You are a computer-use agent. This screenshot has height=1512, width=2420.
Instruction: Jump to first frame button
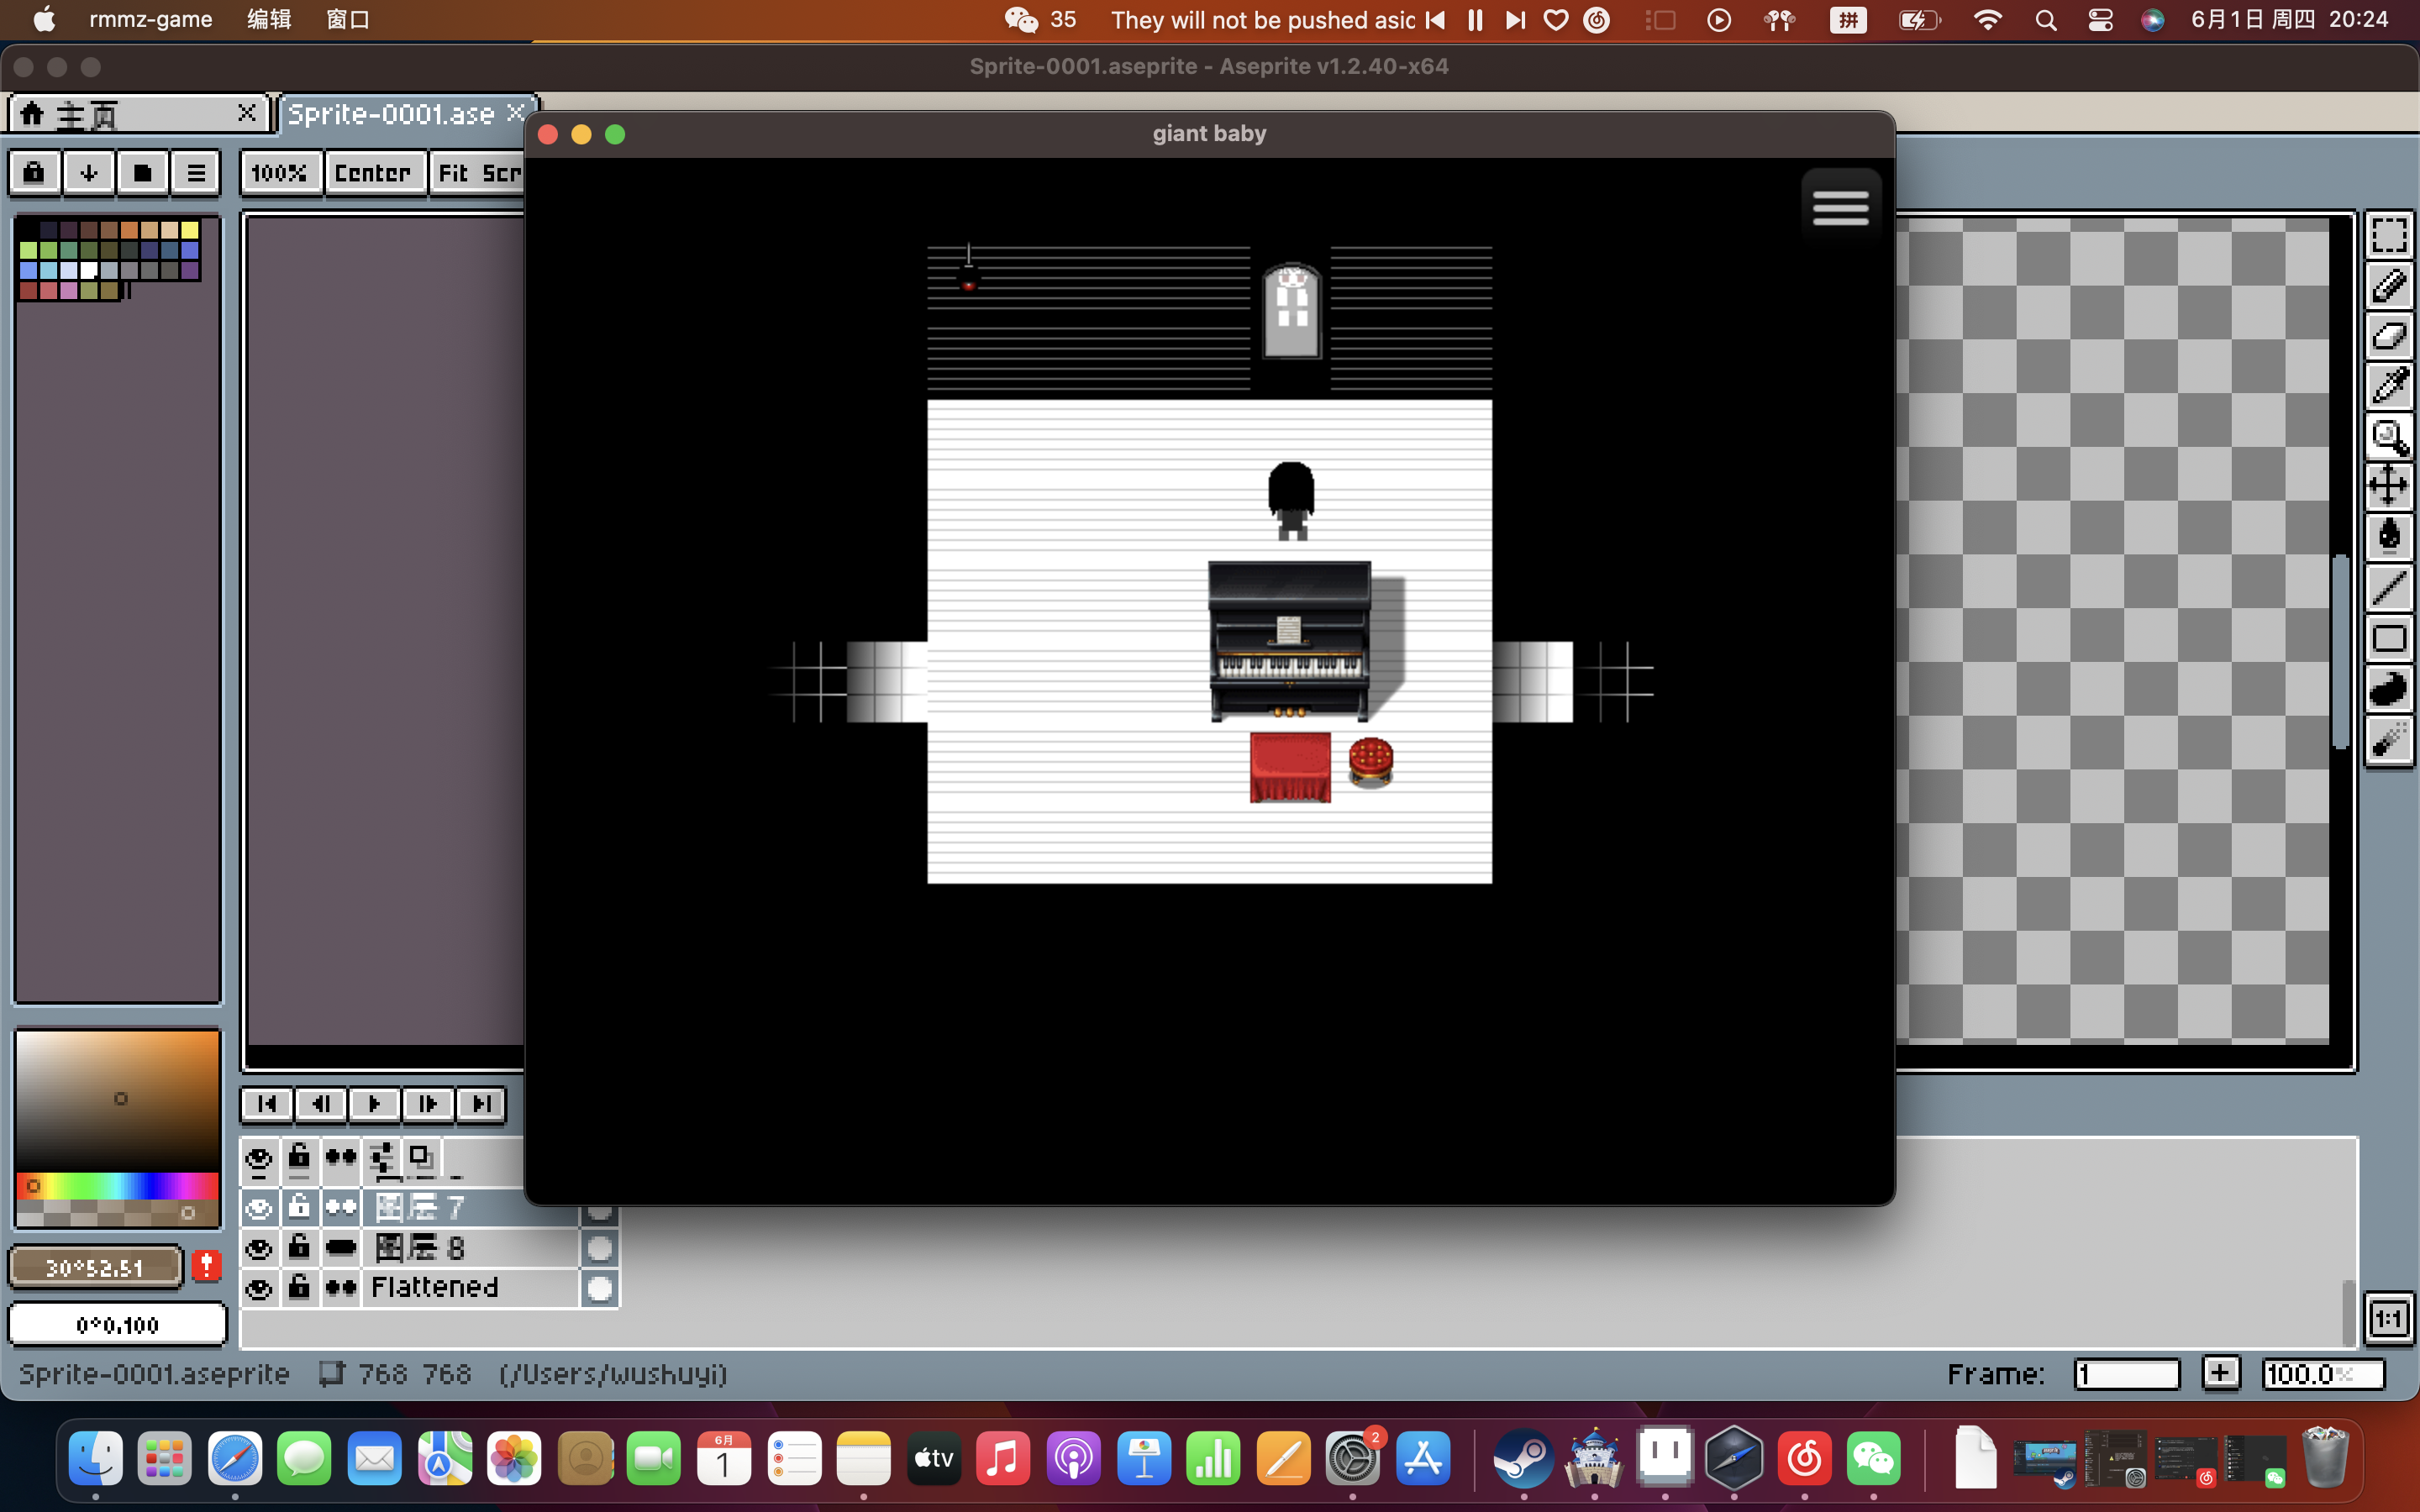(267, 1103)
